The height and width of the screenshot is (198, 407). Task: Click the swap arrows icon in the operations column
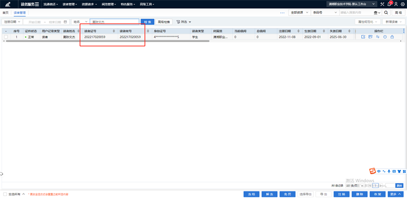[x=377, y=37]
